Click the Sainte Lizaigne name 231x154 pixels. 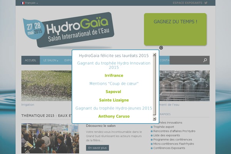[114, 100]
